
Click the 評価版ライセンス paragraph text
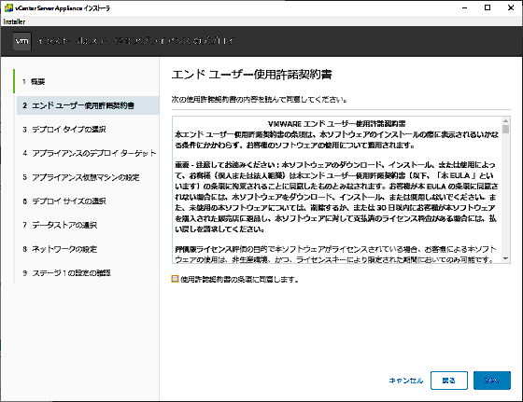click(336, 254)
